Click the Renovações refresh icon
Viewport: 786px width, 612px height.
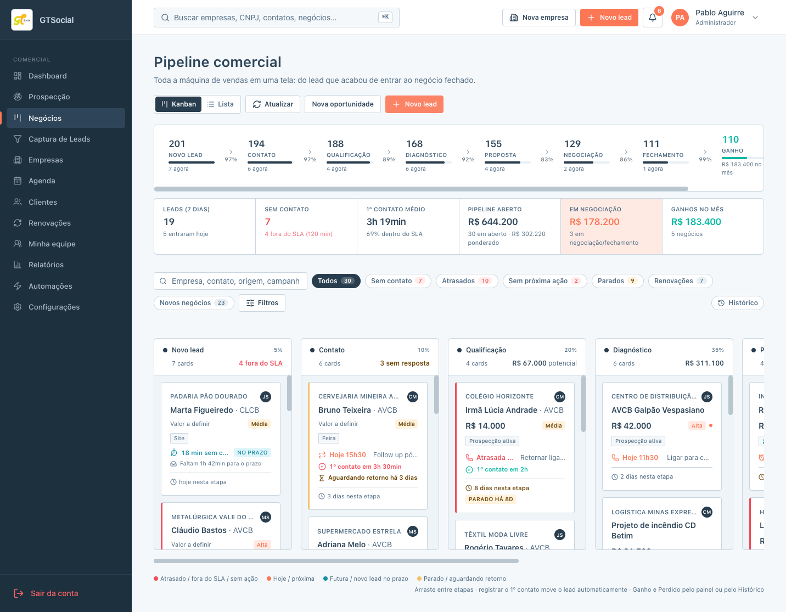(18, 223)
